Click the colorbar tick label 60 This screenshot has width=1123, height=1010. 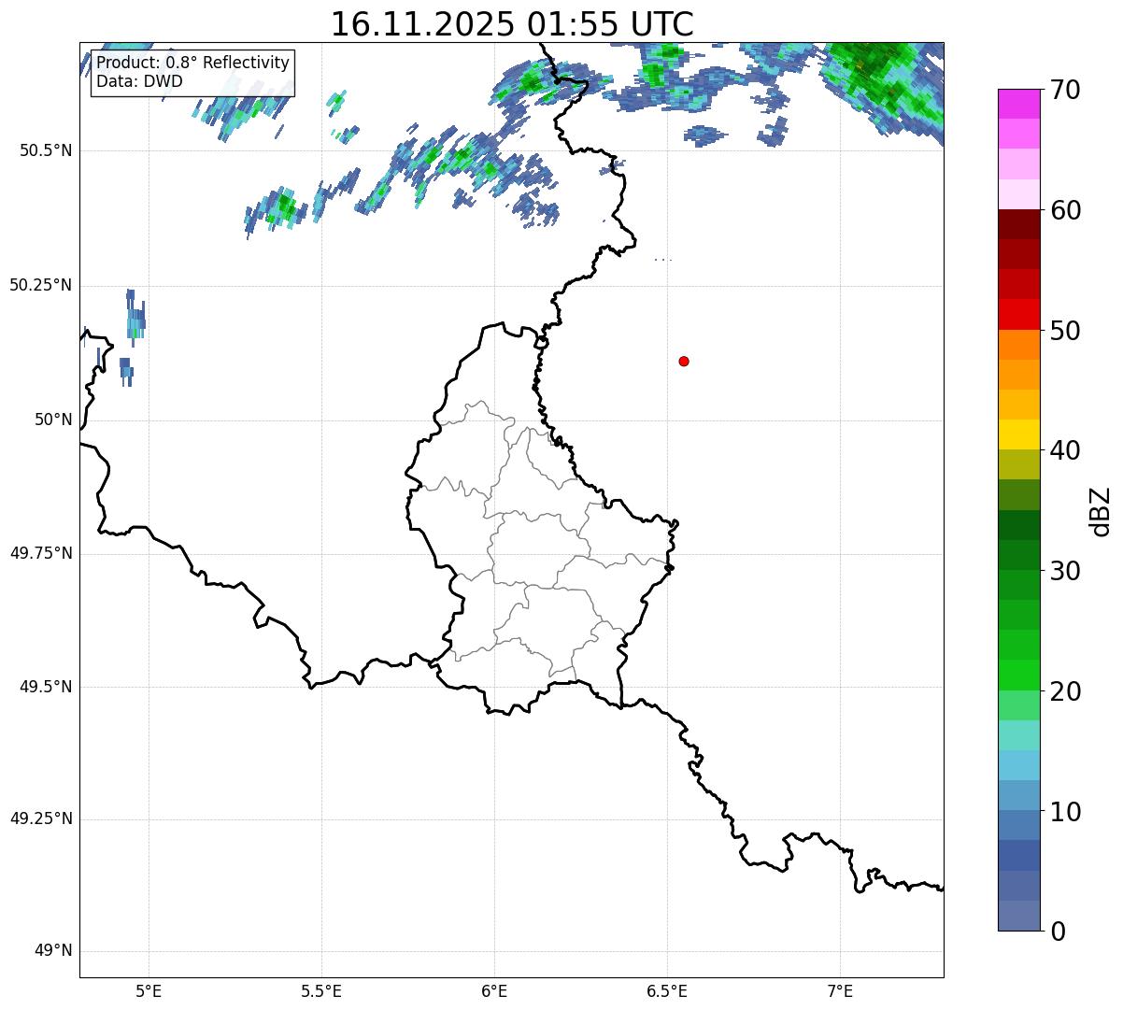pos(1064,210)
